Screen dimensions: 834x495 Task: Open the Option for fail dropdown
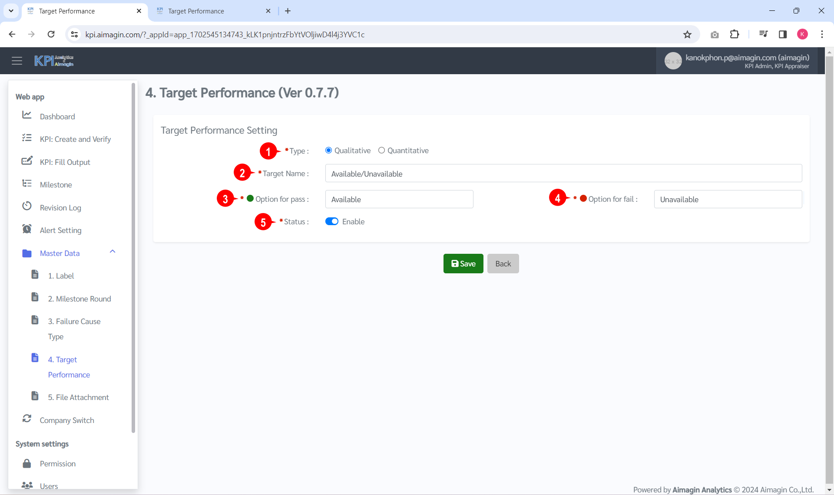tap(728, 199)
